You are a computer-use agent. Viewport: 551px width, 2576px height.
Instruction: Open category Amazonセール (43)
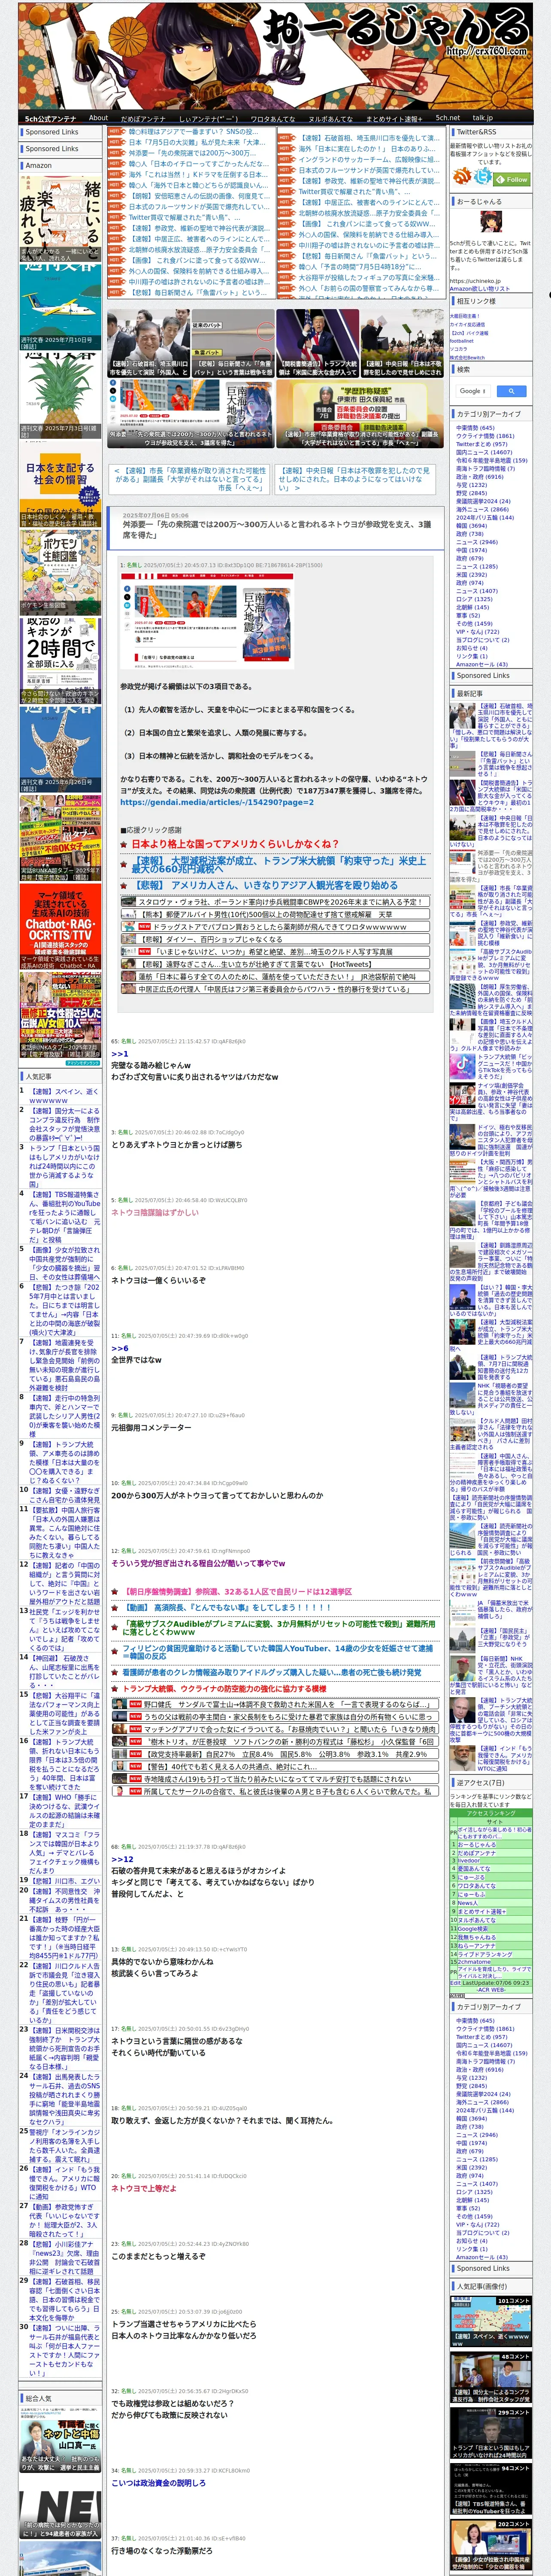[481, 664]
